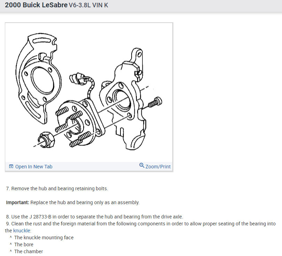Click step 9 about cleaning rust

(140, 227)
